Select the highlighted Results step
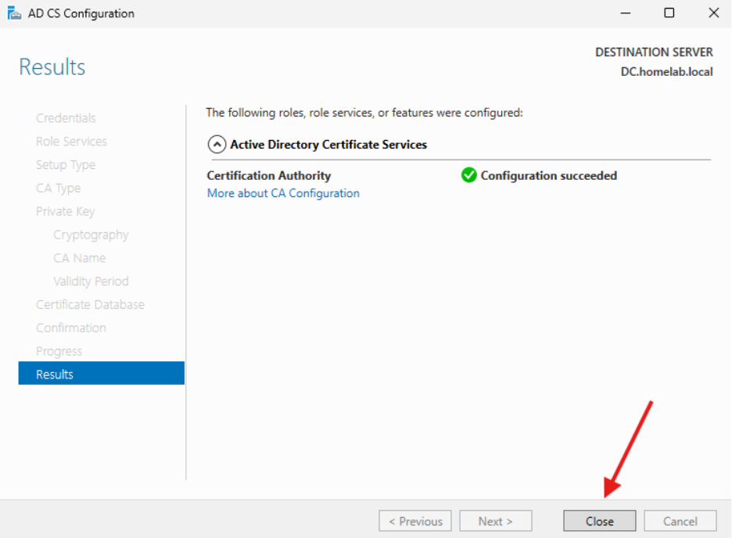 (x=54, y=374)
